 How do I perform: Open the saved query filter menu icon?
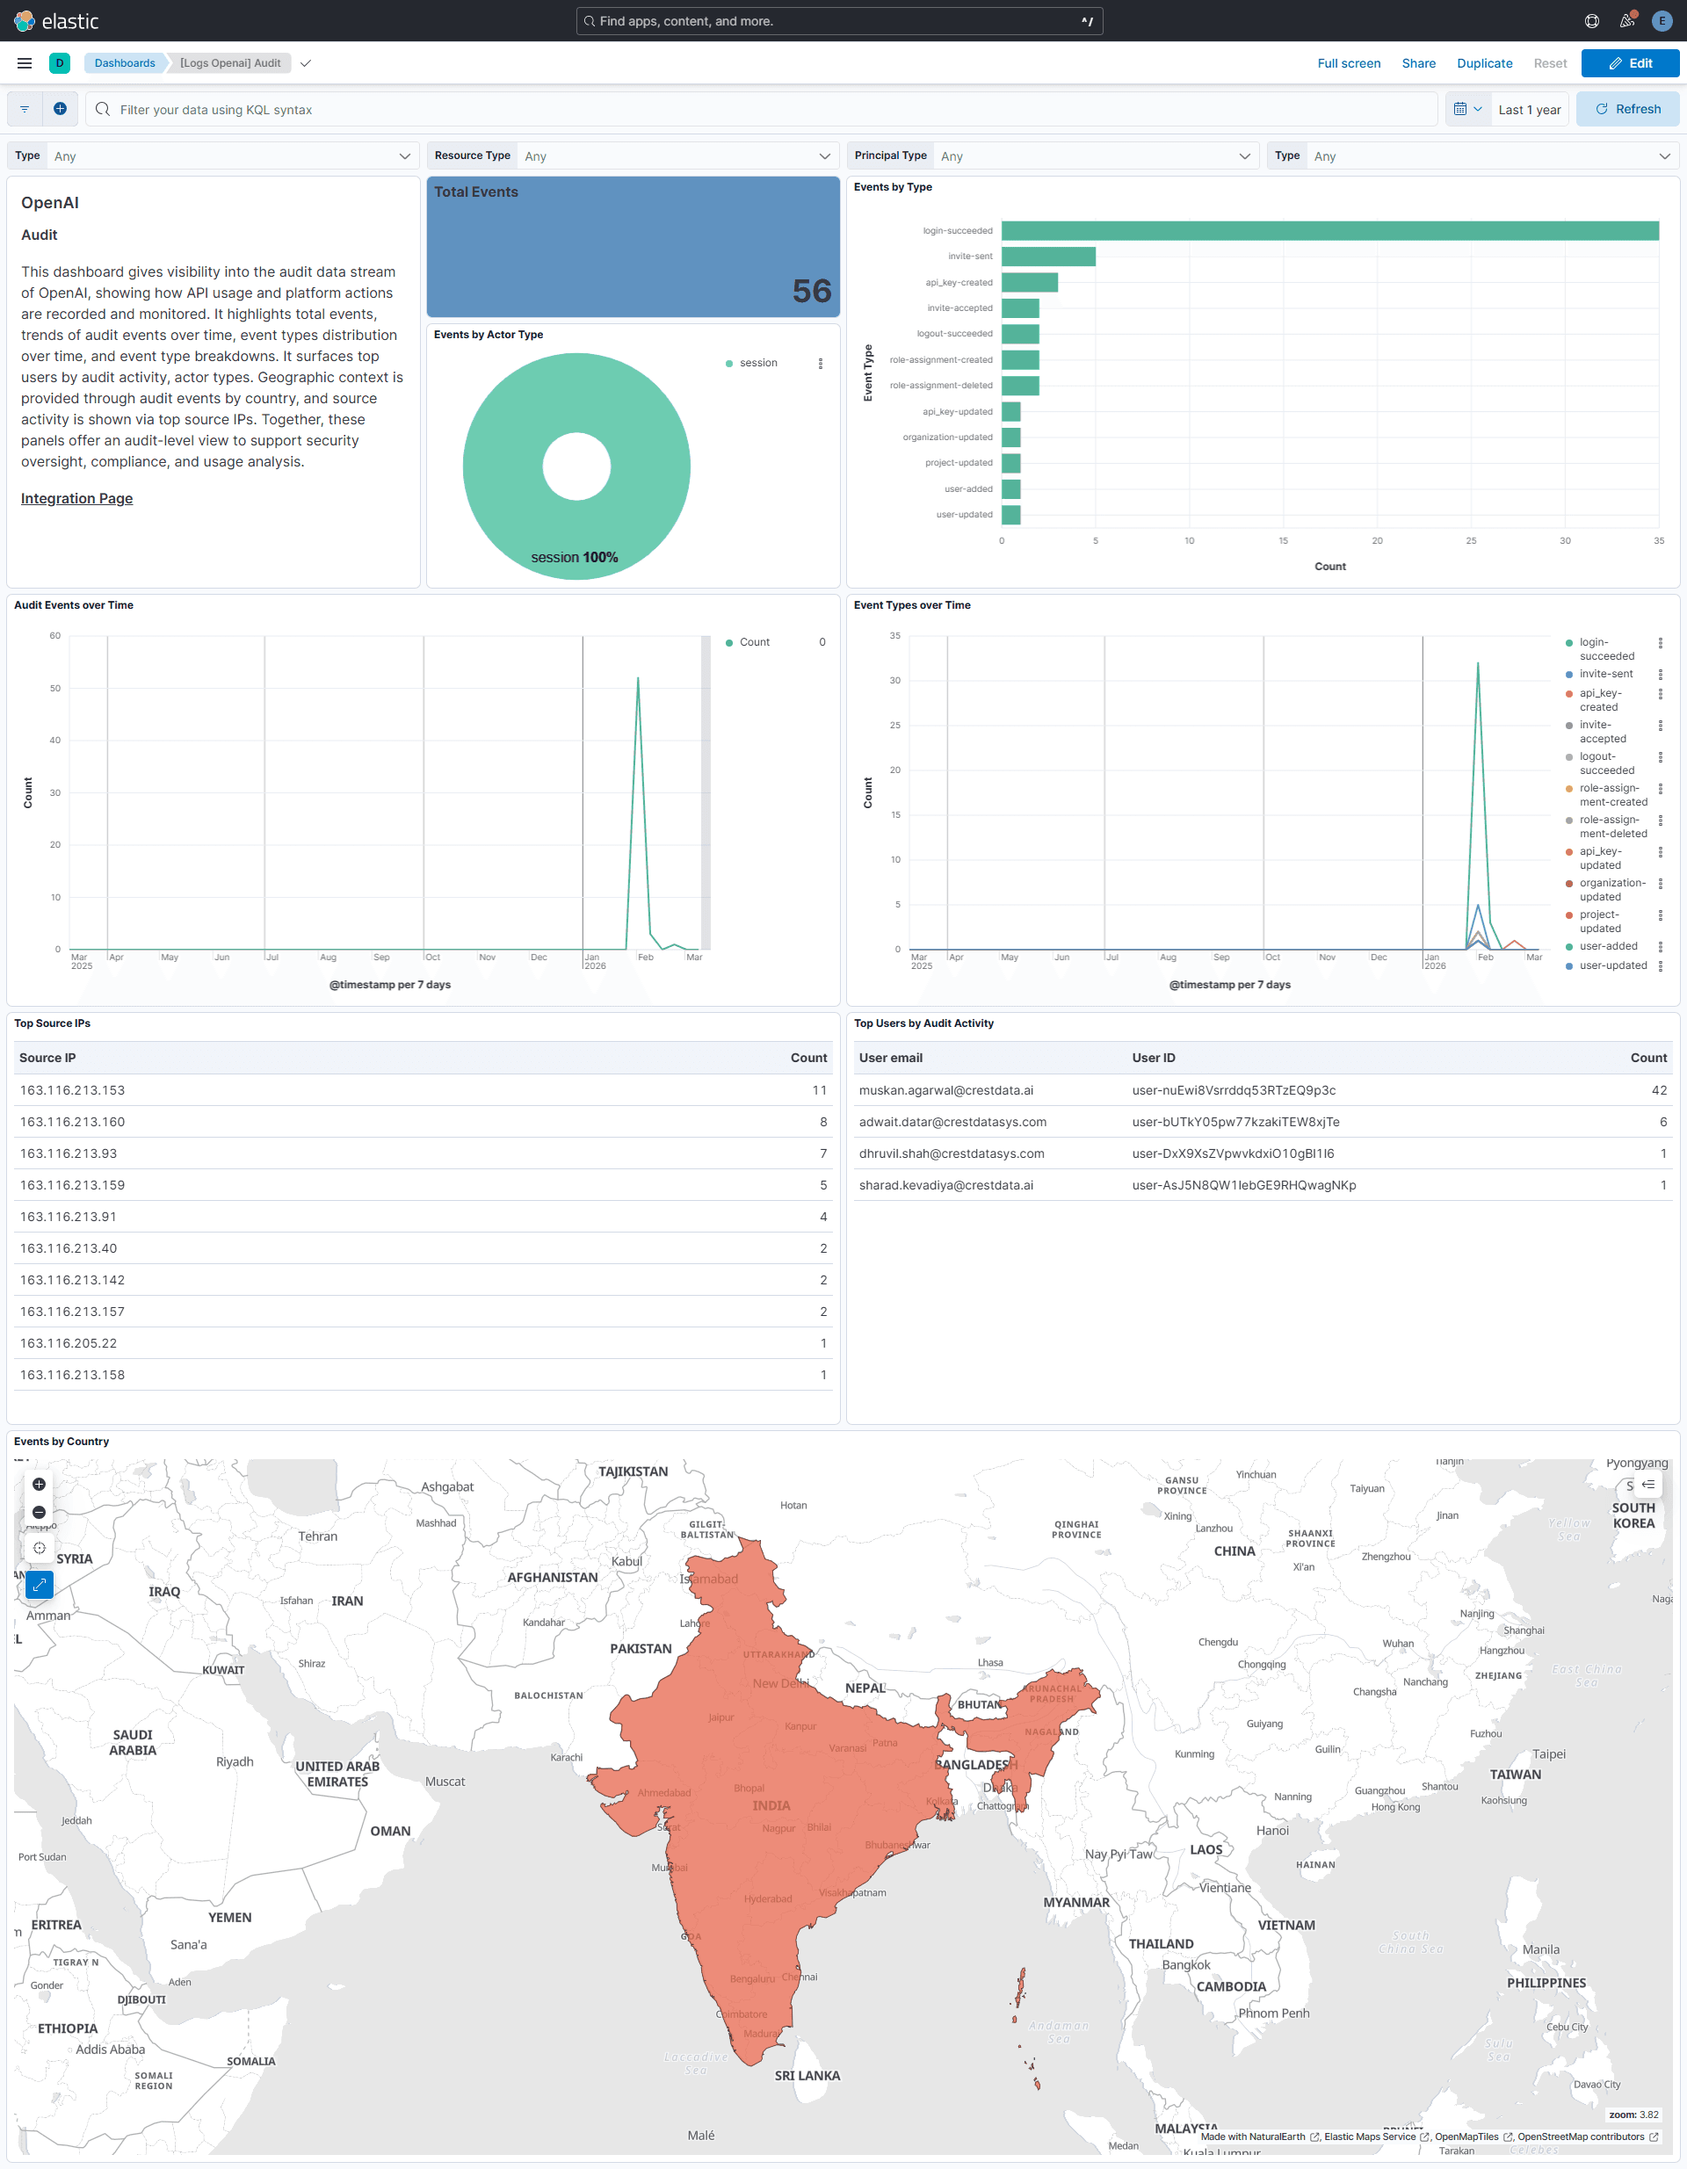[25, 109]
